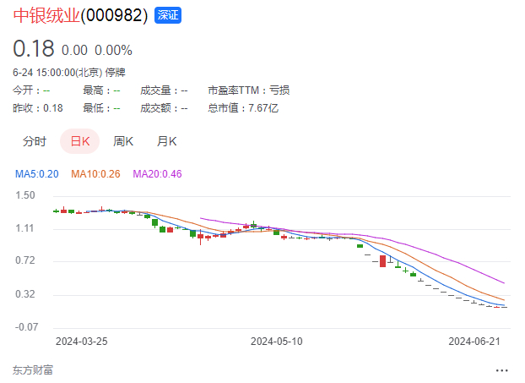This screenshot has width=525, height=383.
Task: Click the 2024-05-10 date axis label
Action: pos(277,342)
